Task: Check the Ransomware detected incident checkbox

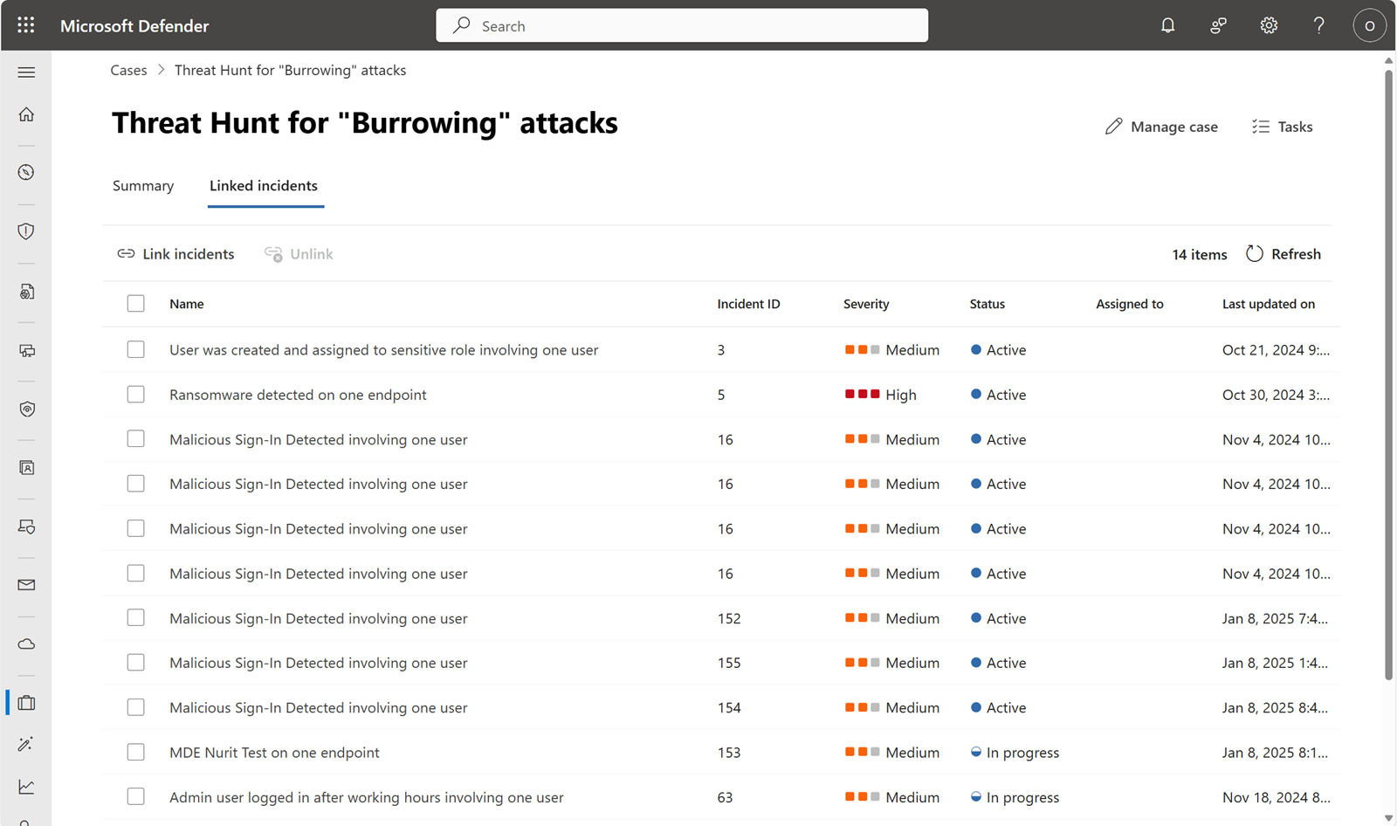Action: (x=135, y=394)
